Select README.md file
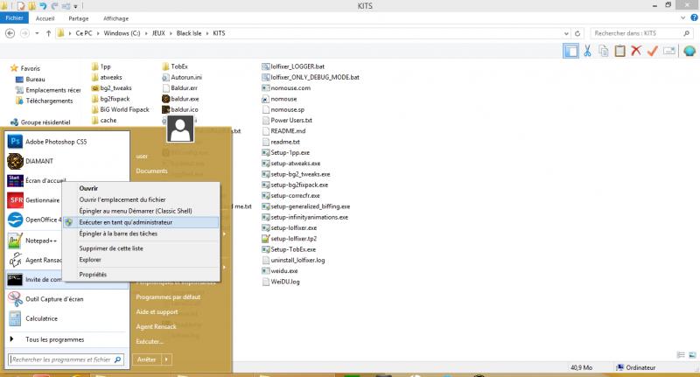The height and width of the screenshot is (377, 700). (x=283, y=131)
